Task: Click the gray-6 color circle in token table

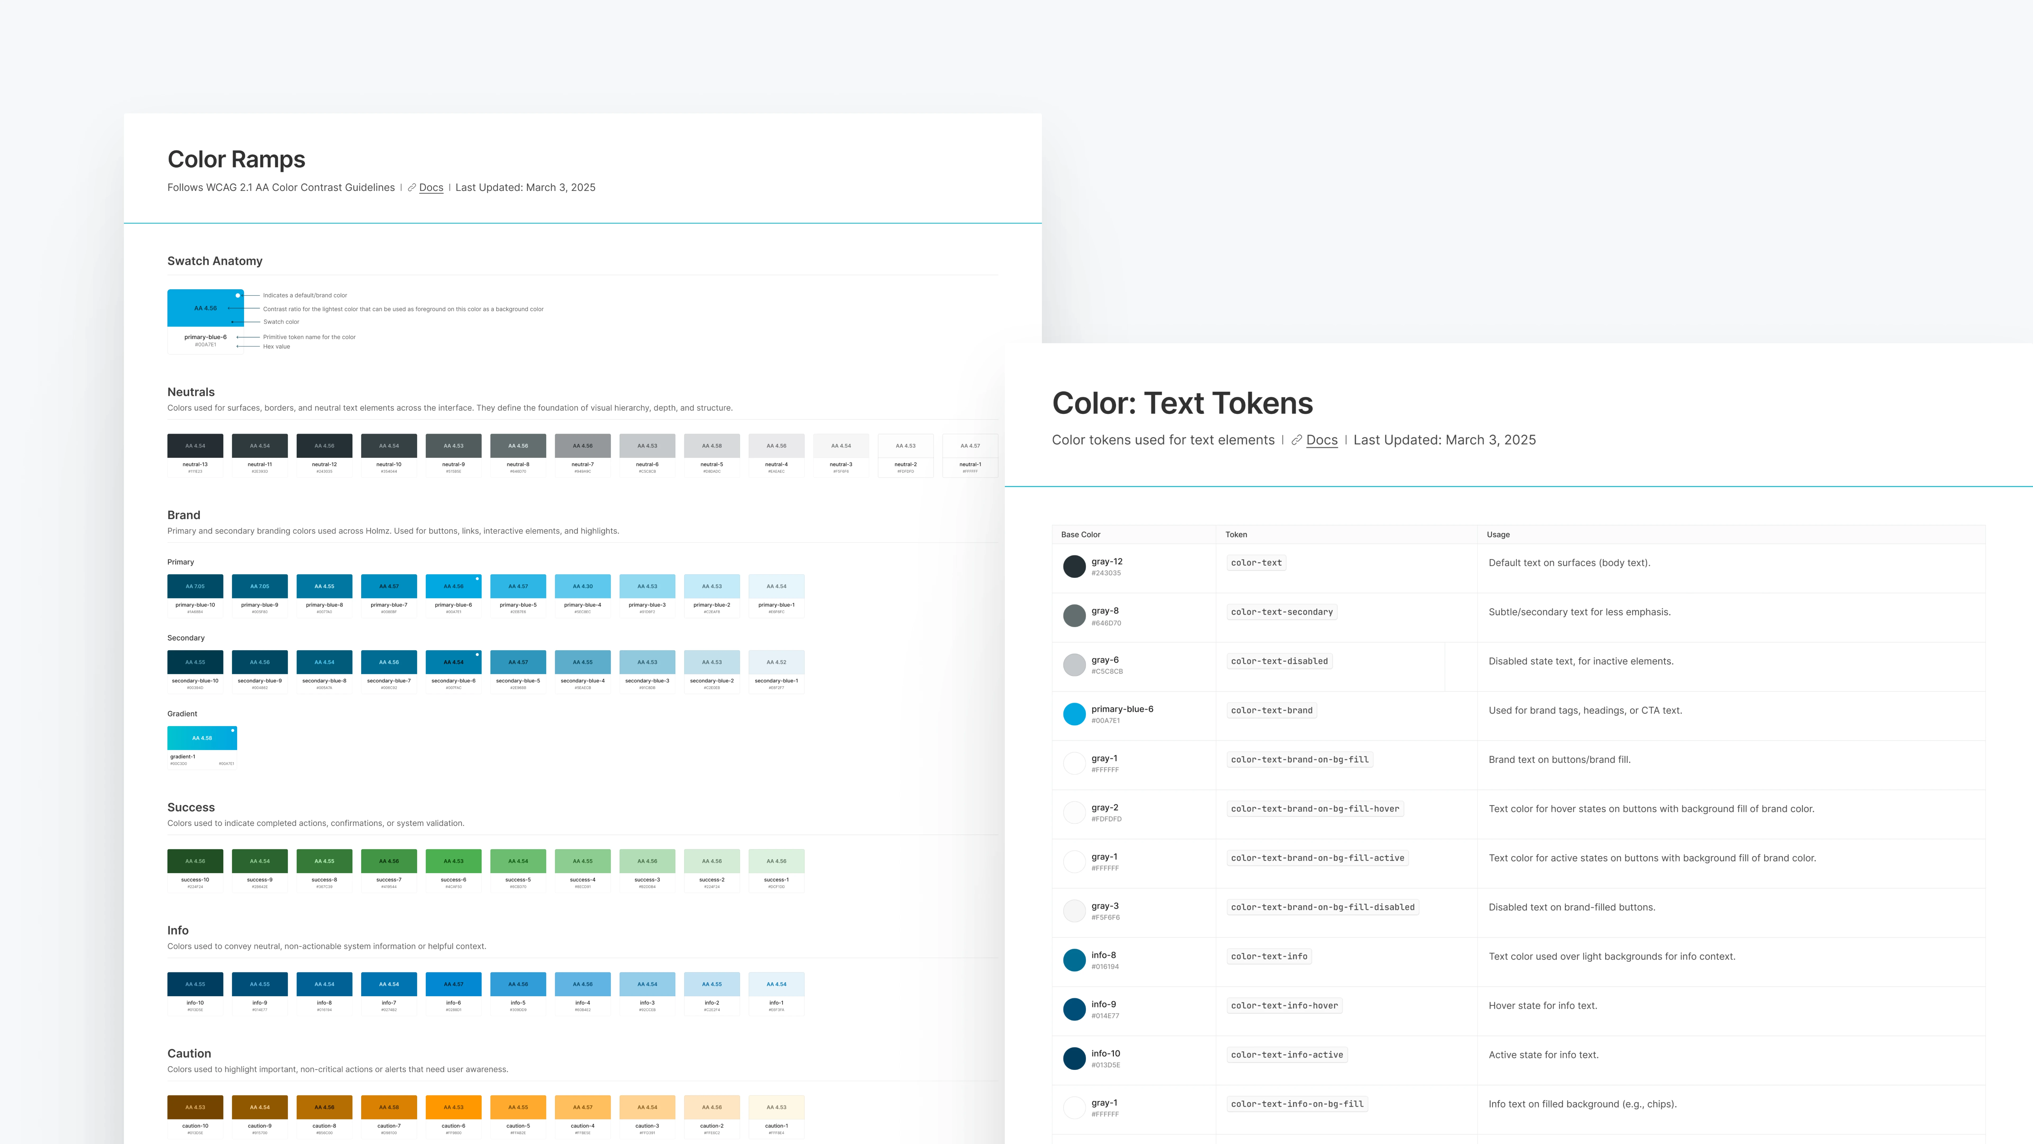Action: click(1074, 665)
